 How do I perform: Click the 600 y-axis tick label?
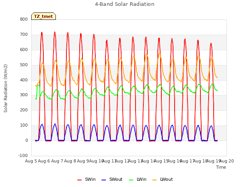[x=24, y=49]
